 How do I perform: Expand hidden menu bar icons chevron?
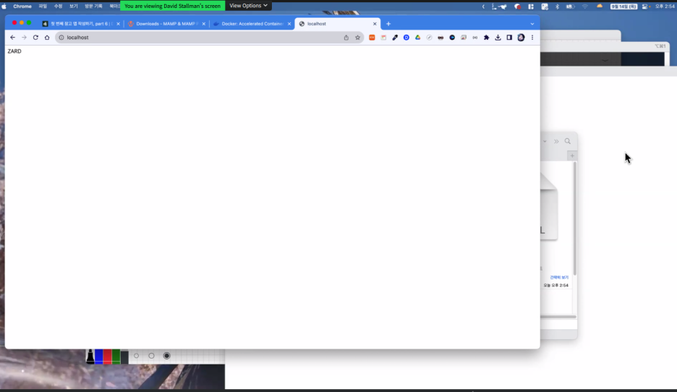tap(483, 7)
